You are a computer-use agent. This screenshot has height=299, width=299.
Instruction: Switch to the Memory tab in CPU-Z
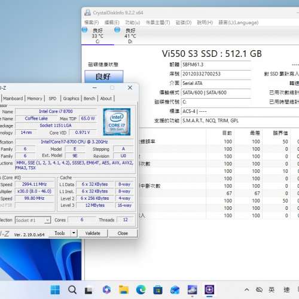click(x=35, y=99)
